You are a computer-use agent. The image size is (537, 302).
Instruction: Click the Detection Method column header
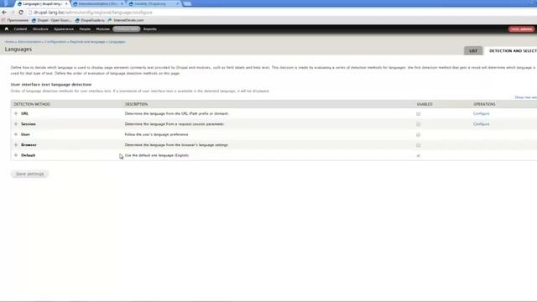tap(32, 104)
